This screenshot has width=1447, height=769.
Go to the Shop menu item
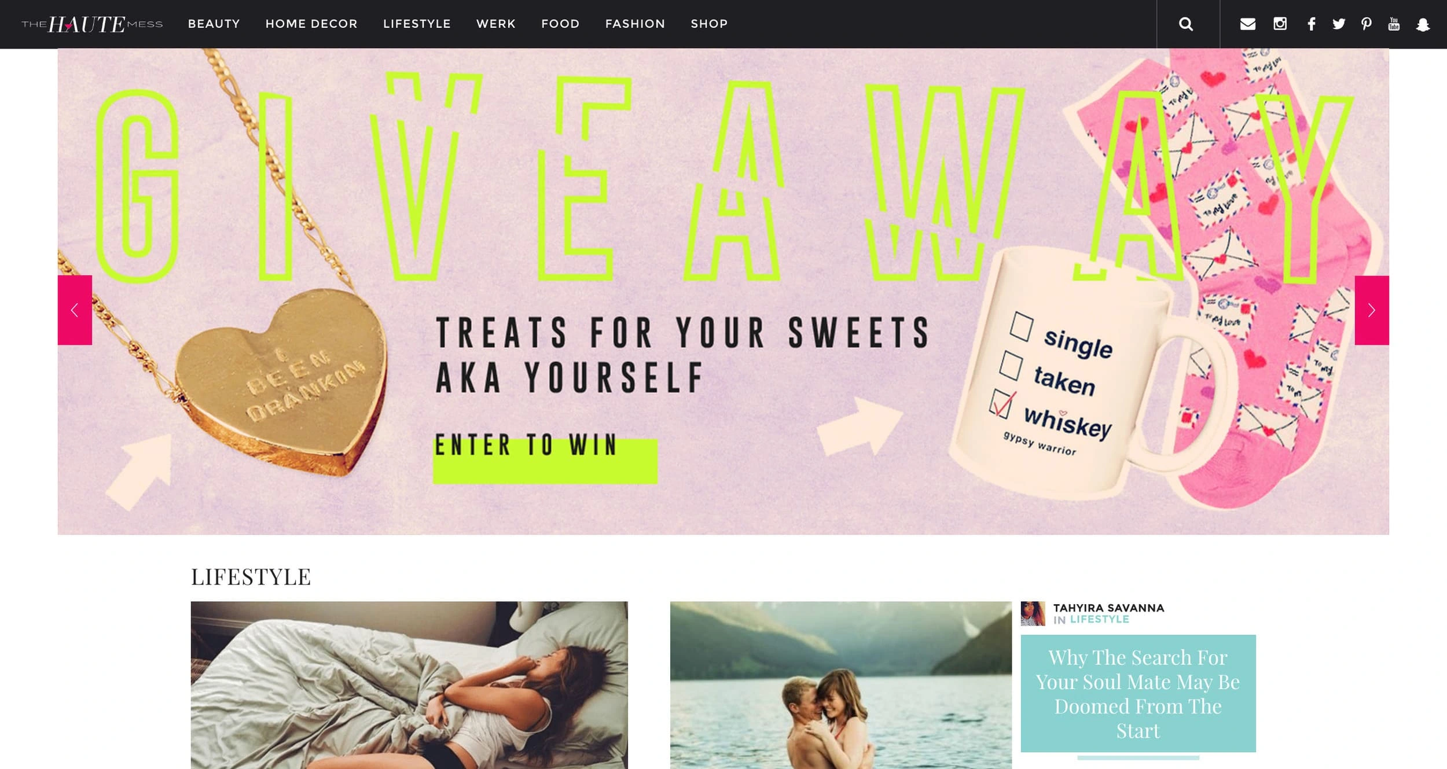[x=709, y=24]
